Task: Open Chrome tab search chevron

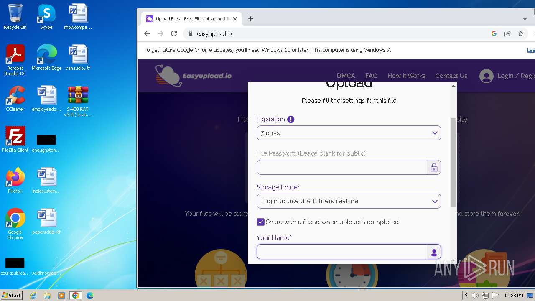Action: 525,19
